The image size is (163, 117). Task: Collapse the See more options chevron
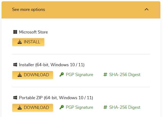tap(147, 10)
